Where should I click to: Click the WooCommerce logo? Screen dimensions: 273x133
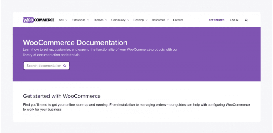(x=39, y=20)
